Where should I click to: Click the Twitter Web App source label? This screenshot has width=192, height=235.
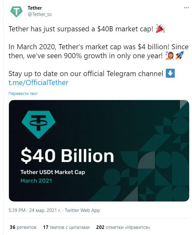click(82, 210)
